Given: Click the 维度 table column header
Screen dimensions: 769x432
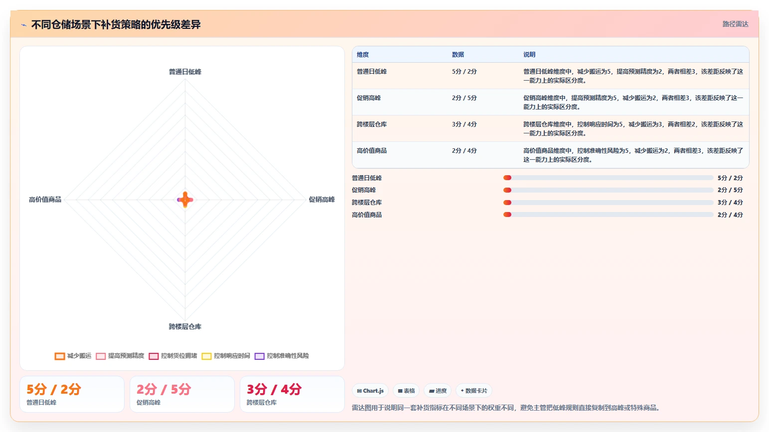Looking at the screenshot, I should [x=363, y=55].
